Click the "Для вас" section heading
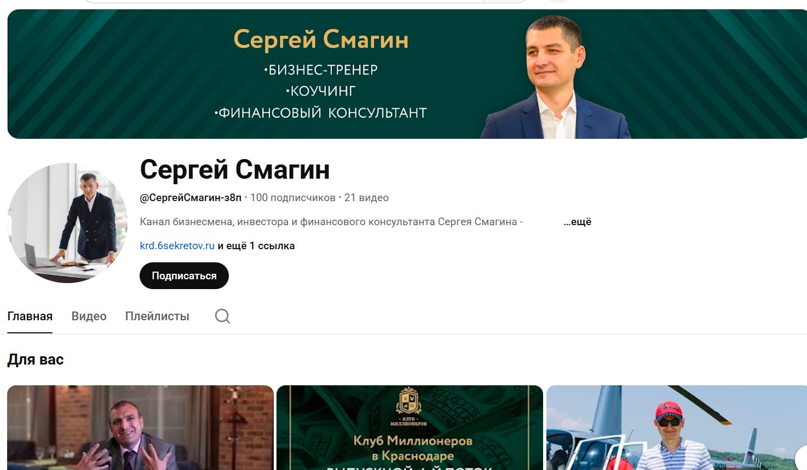The image size is (807, 470). click(36, 360)
